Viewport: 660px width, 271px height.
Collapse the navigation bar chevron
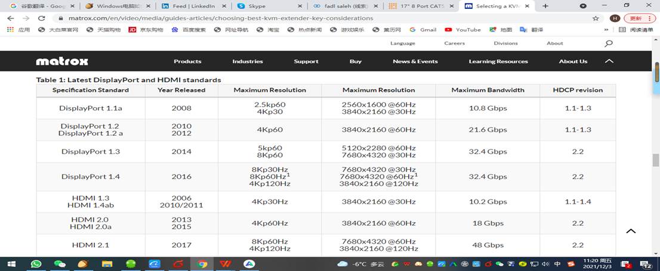609,61
